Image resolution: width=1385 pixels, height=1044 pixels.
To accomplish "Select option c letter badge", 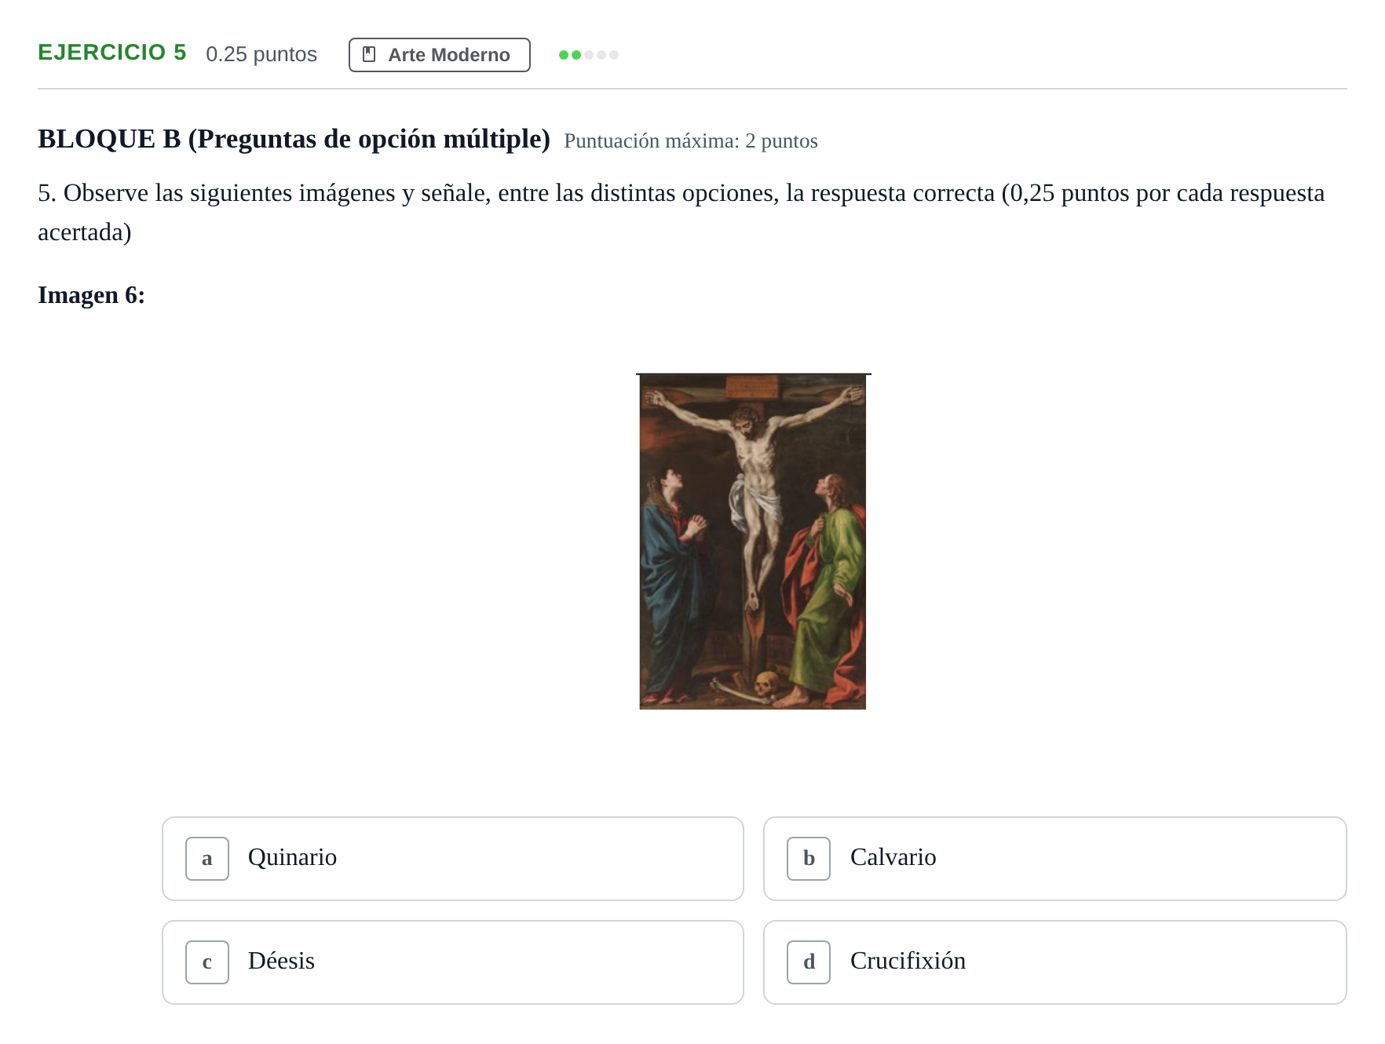I will (207, 962).
